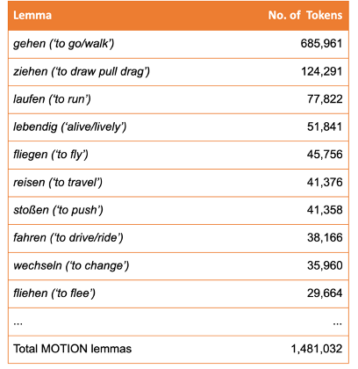The height and width of the screenshot is (369, 358).
Task: Click the laufen ('to run') row
Action: [178, 99]
